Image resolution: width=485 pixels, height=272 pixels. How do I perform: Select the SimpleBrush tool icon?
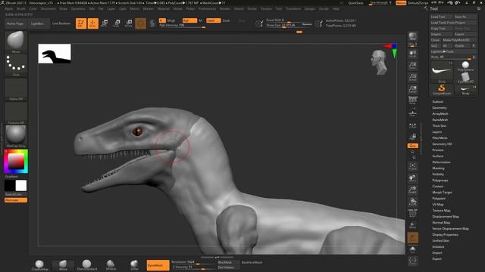pos(442,89)
